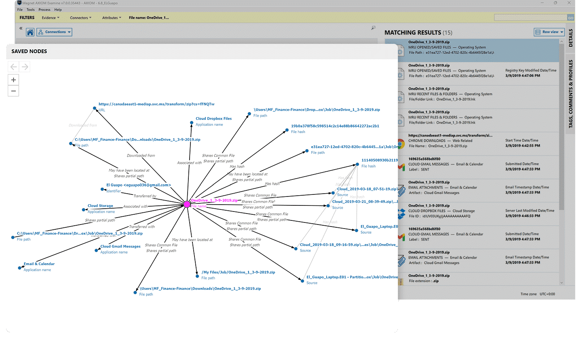
Task: Select the Cloud Gmail Messages application node
Action: coord(96,250)
